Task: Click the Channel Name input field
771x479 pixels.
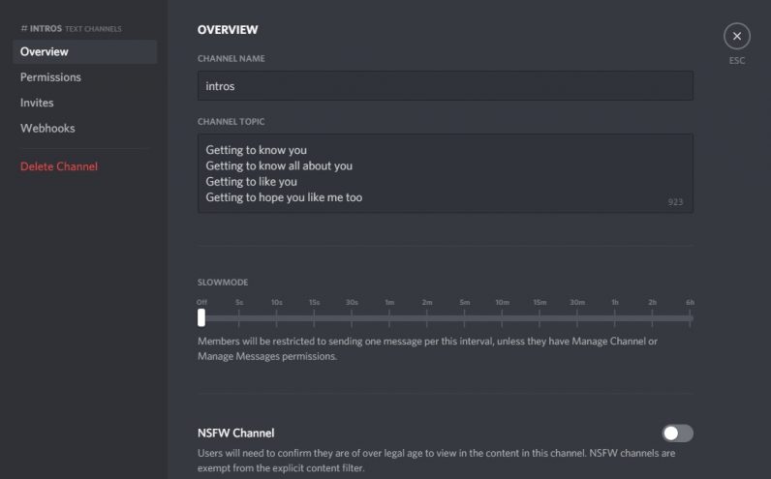Action: (x=445, y=85)
